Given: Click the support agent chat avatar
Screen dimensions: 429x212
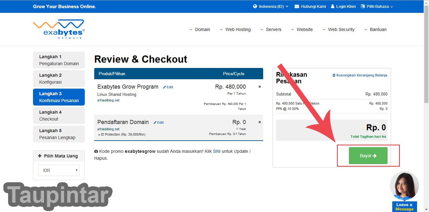Looking at the screenshot, I should click(404, 186).
